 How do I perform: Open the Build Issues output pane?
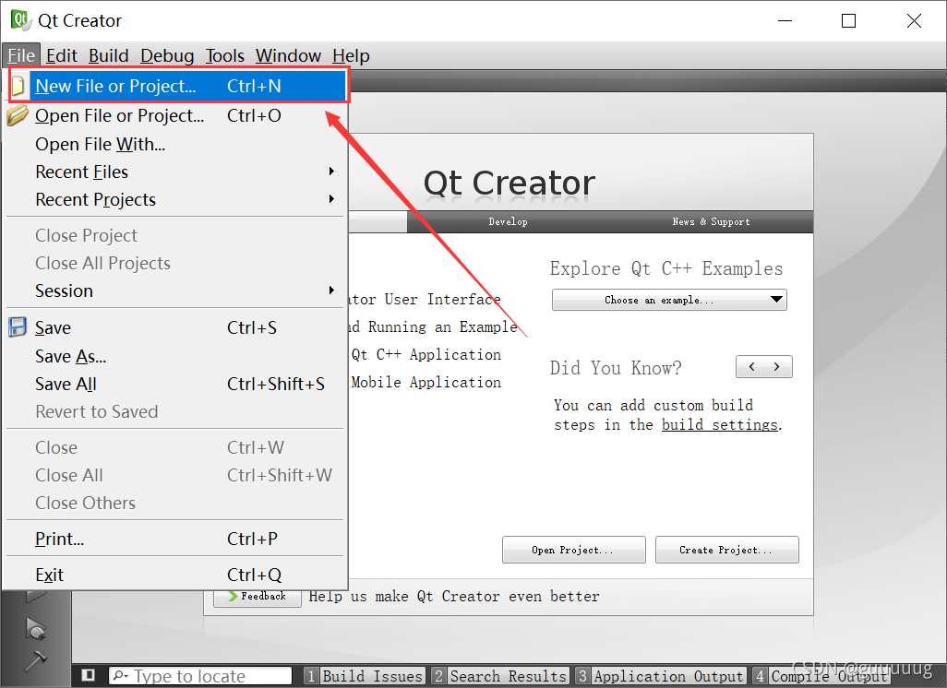coord(365,676)
